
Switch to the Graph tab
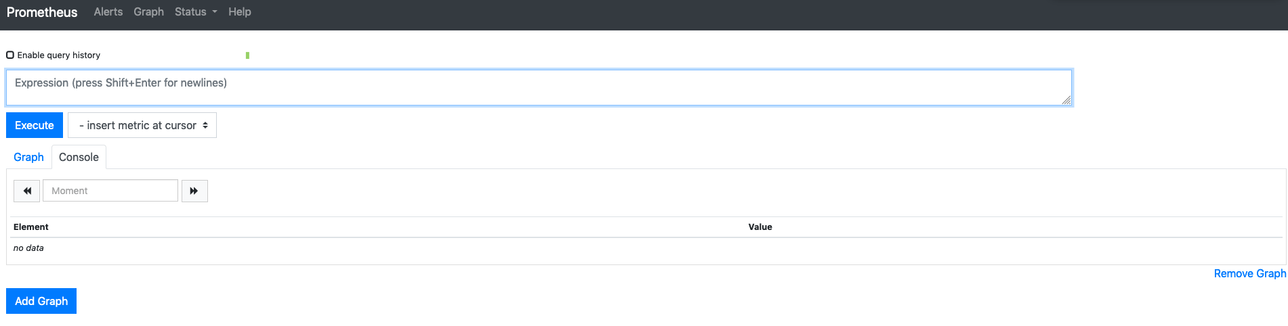28,157
